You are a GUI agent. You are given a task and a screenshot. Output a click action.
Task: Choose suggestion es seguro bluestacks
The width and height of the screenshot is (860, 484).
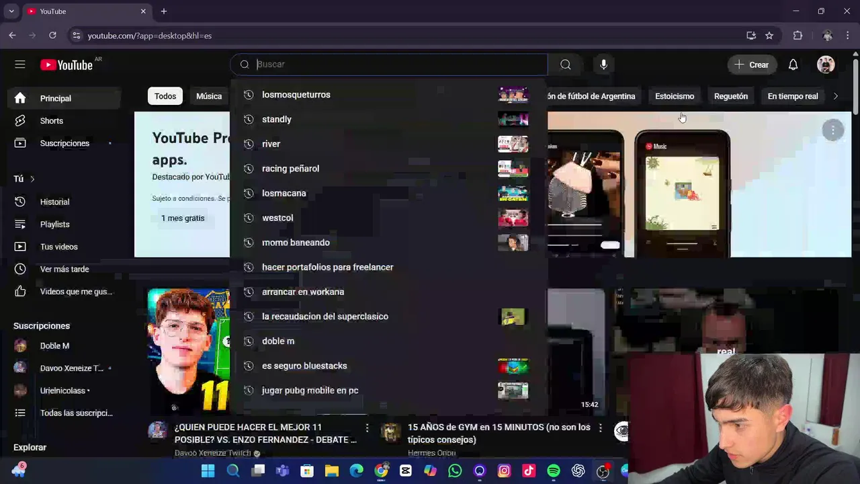tap(389, 366)
